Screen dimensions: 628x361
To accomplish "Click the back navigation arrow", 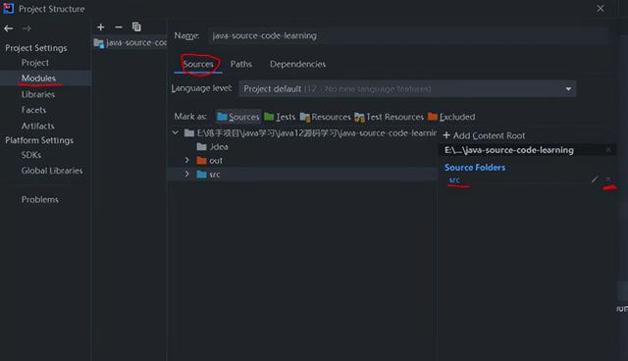I will click(9, 28).
